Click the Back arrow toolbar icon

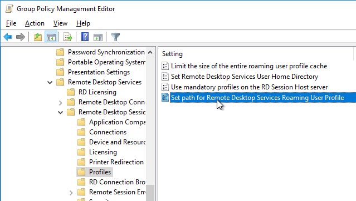tap(8, 37)
